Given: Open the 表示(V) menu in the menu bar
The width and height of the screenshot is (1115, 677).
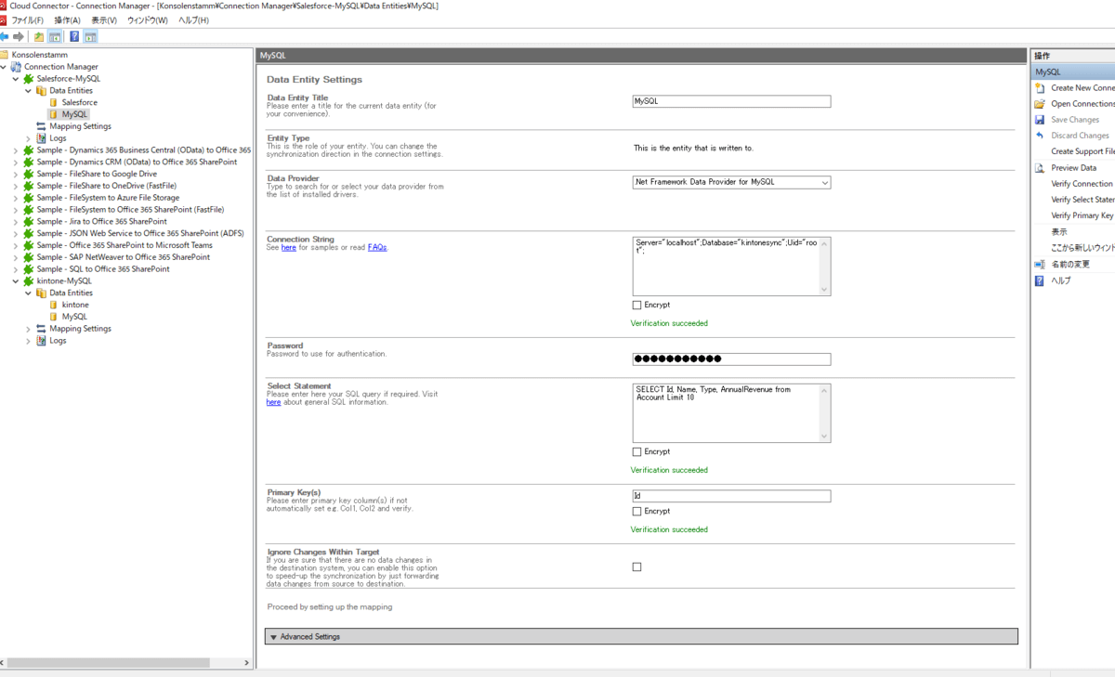Looking at the screenshot, I should tap(104, 20).
